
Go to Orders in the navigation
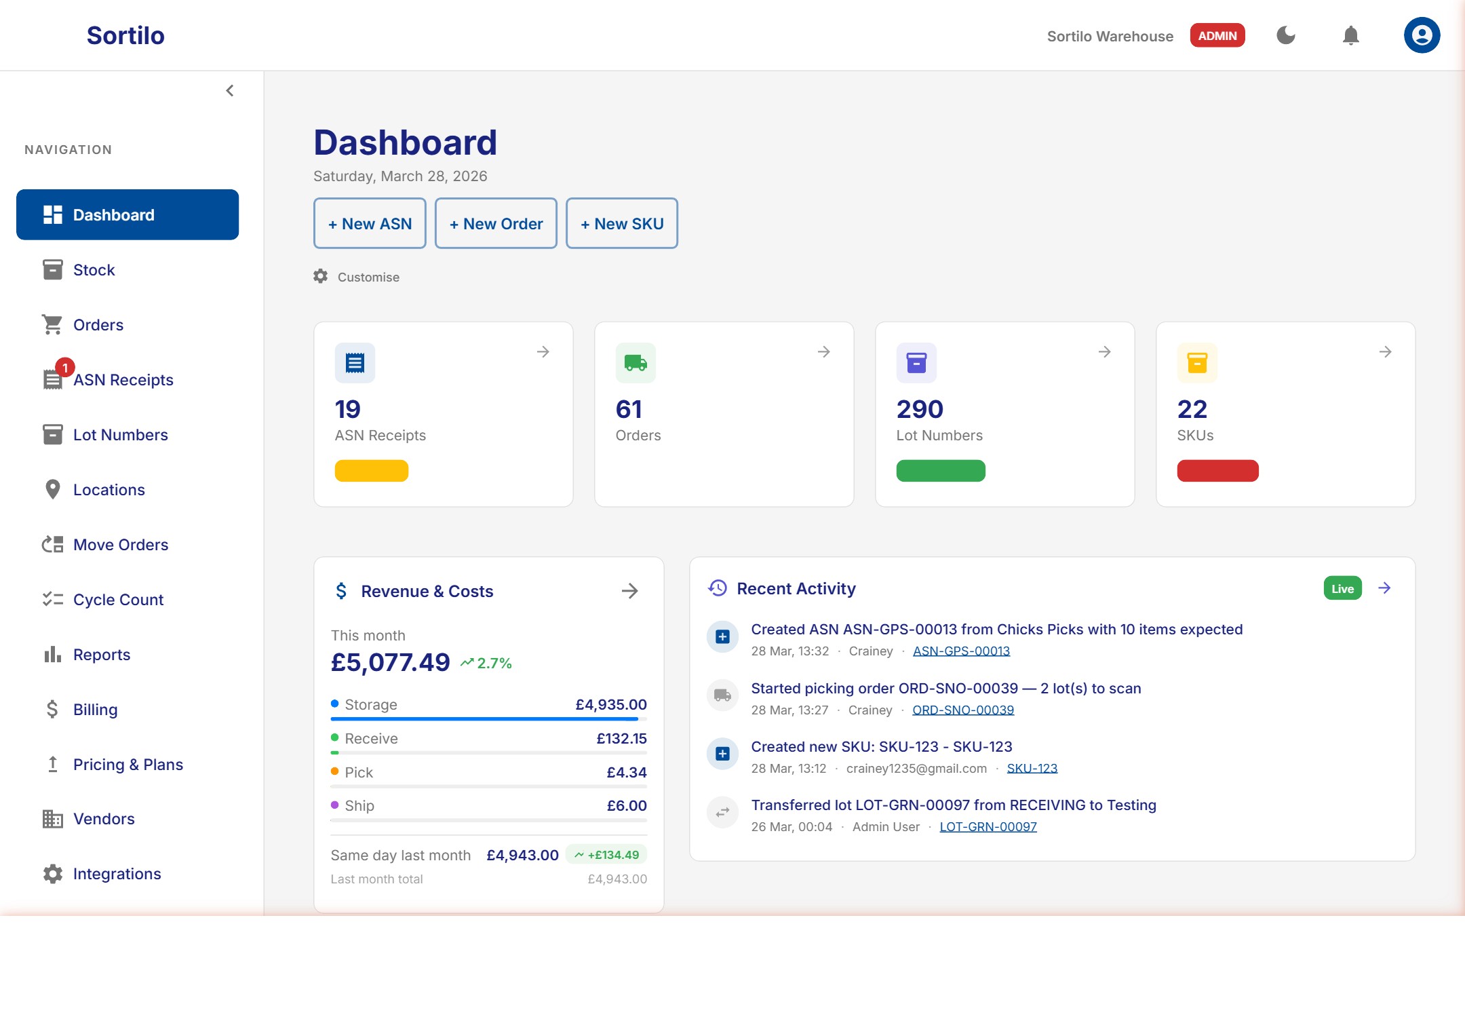coord(128,325)
